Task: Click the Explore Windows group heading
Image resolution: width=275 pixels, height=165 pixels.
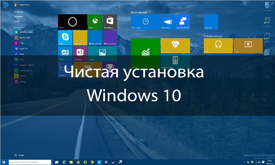Action: point(139,12)
